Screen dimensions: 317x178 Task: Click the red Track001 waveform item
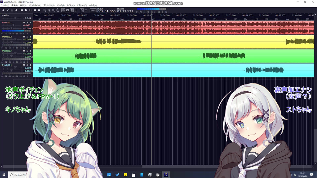(173, 27)
